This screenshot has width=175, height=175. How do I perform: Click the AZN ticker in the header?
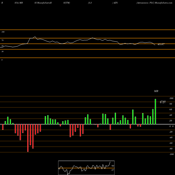click(115, 3)
